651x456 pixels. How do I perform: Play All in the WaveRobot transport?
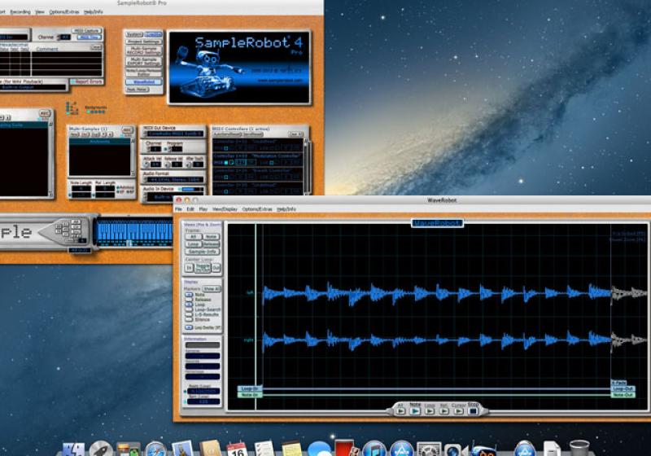click(x=399, y=411)
